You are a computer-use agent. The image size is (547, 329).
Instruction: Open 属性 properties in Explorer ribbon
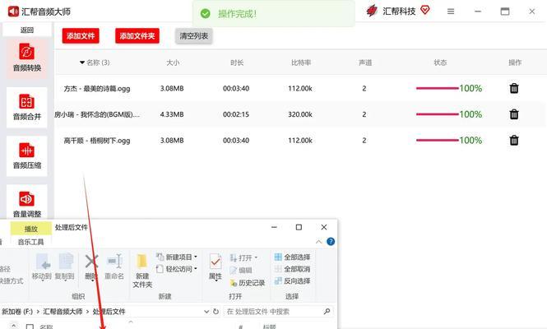tap(216, 267)
